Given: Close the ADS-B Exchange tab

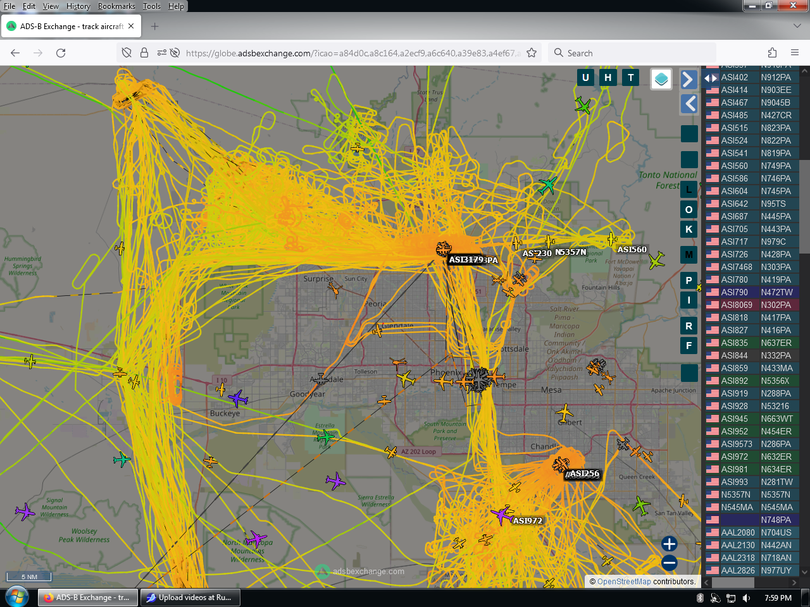Looking at the screenshot, I should [131, 27].
